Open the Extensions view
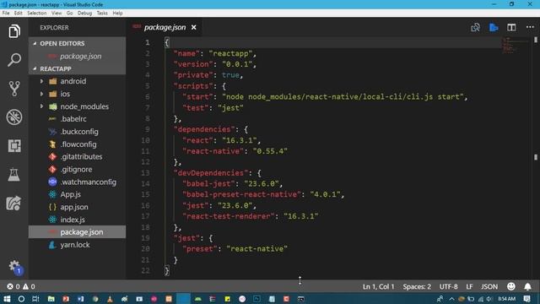Viewport: 540px width, 304px height. point(14,146)
